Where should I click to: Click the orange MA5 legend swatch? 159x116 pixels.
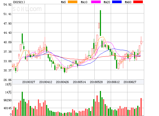[73, 2]
